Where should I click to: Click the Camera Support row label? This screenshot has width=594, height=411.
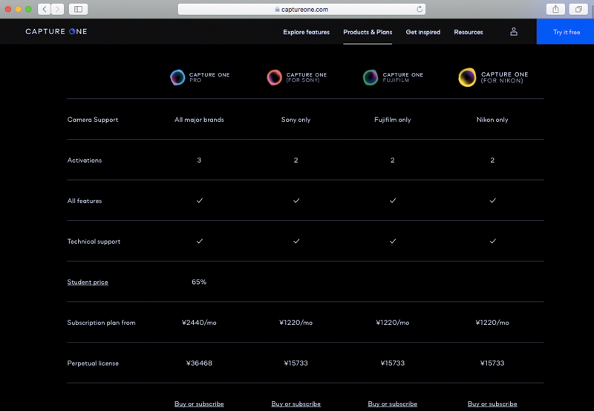[x=93, y=120]
